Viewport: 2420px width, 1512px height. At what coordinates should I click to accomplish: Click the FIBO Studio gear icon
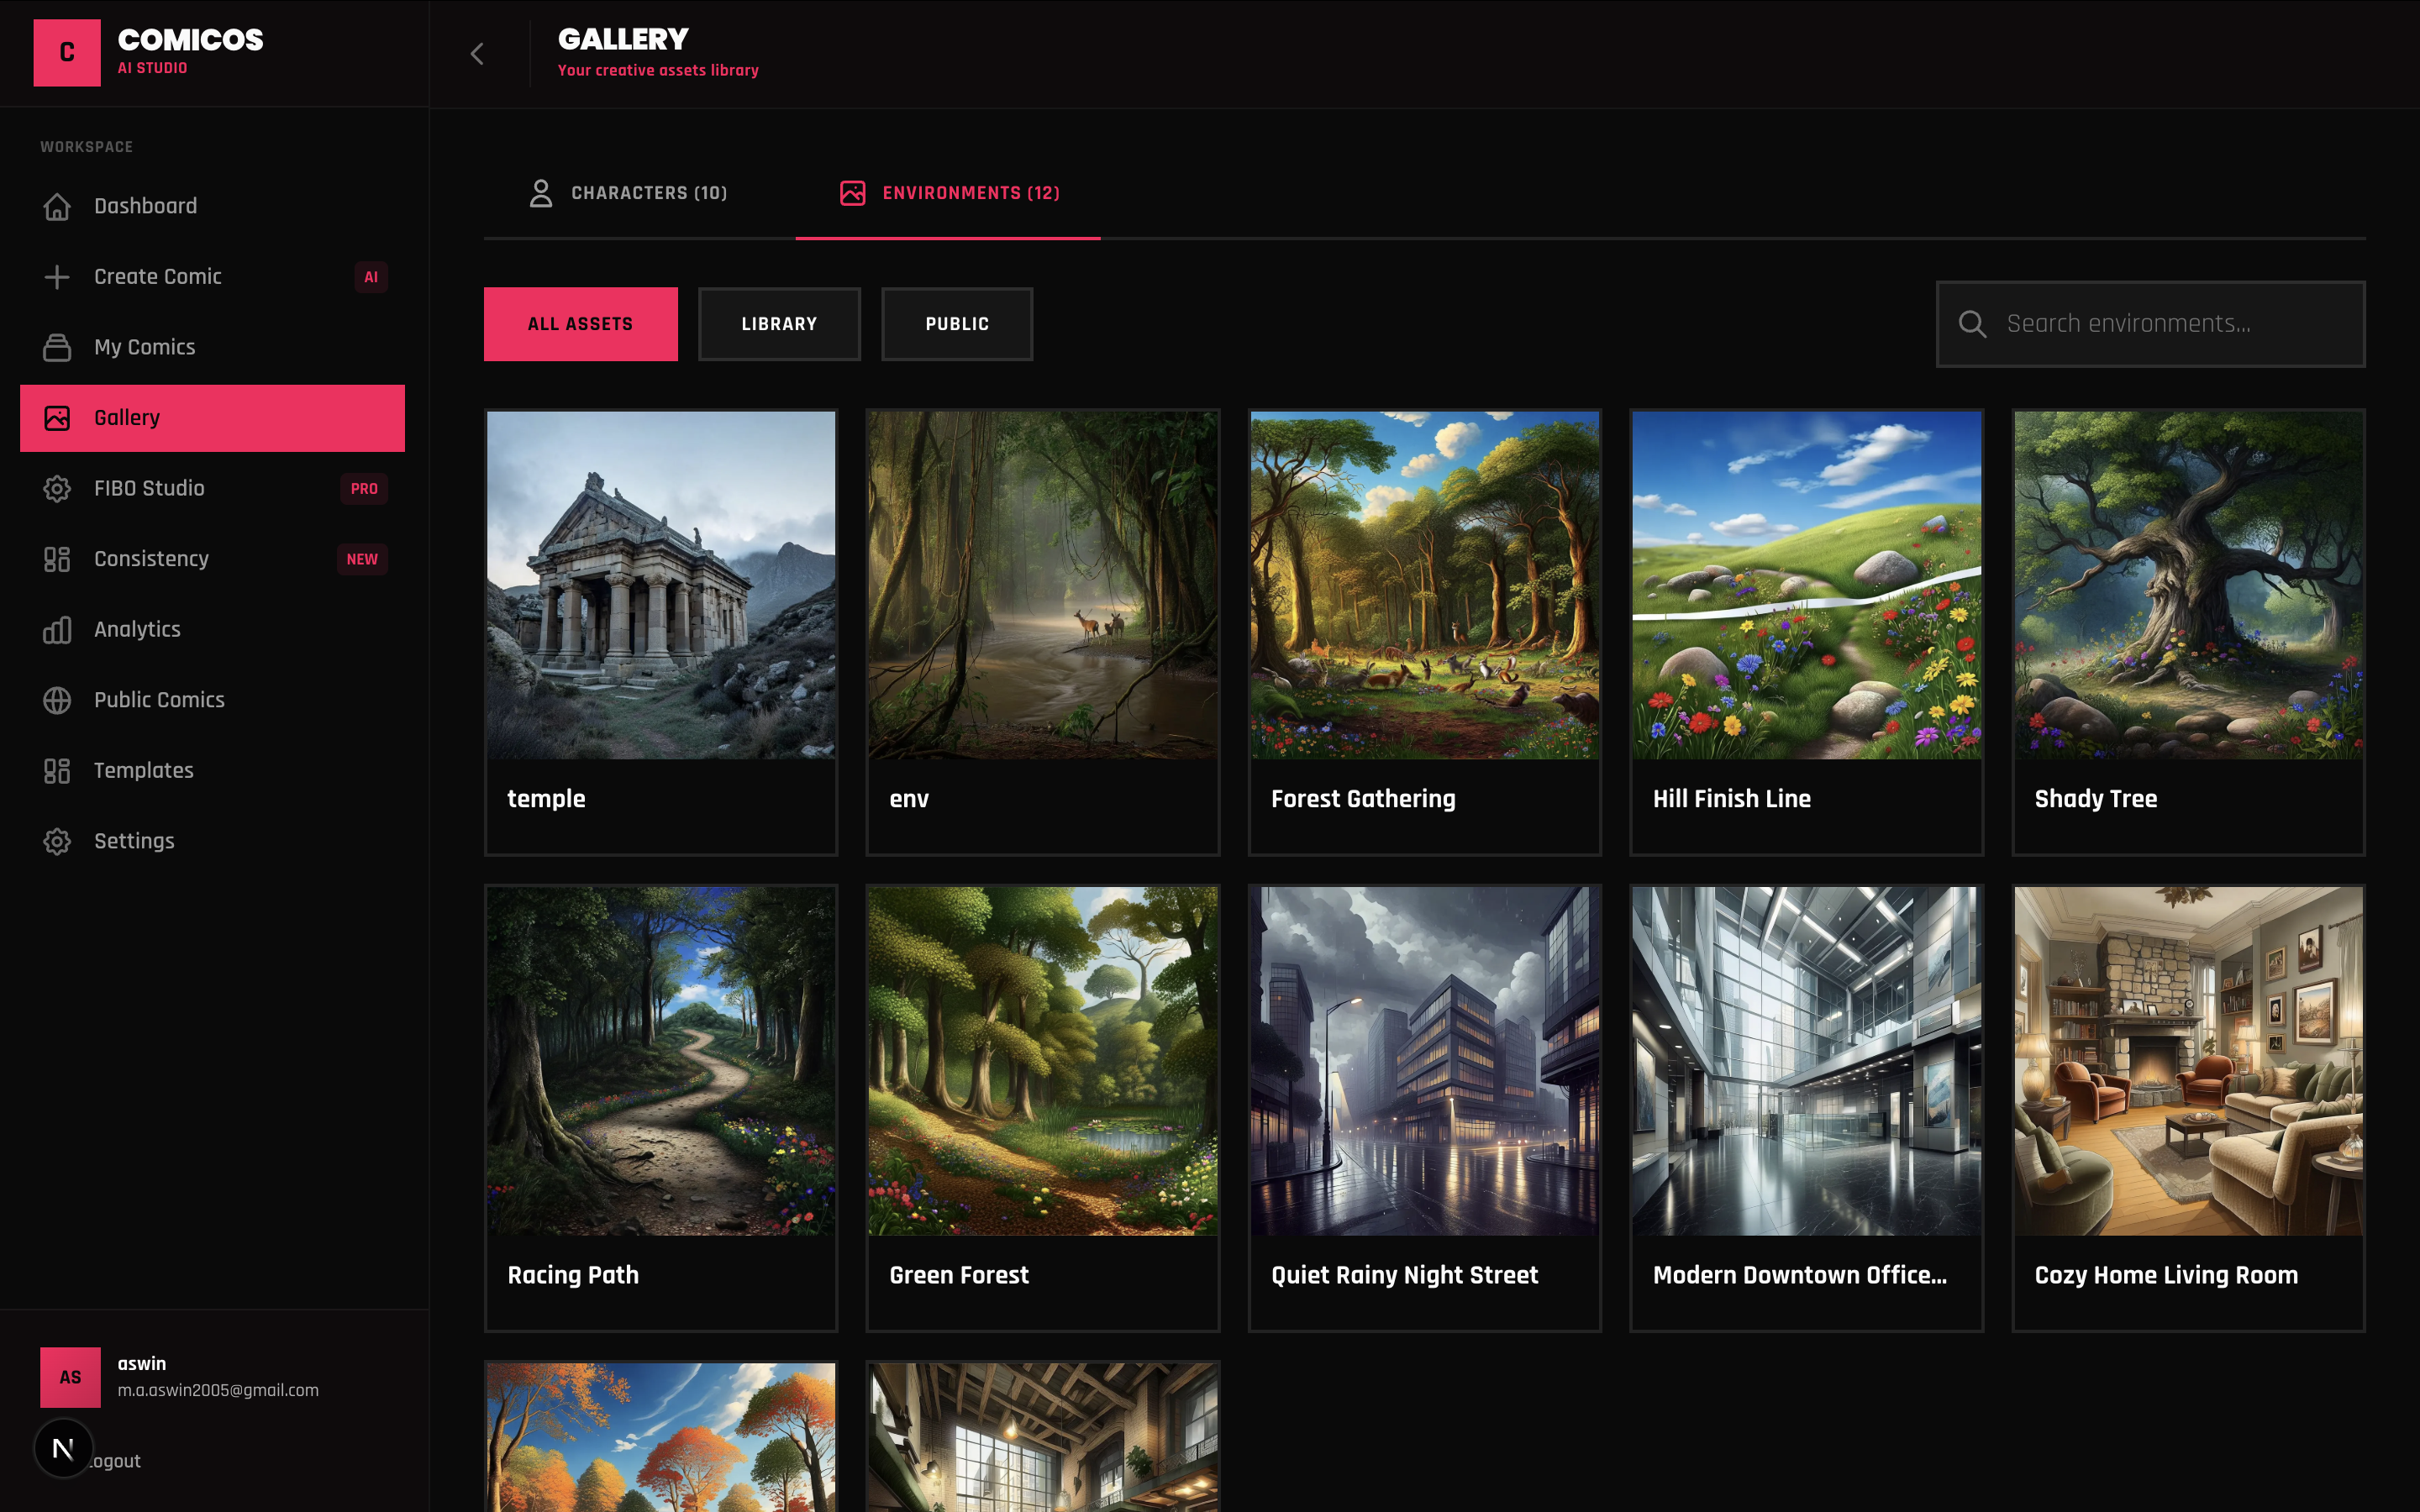coord(57,488)
